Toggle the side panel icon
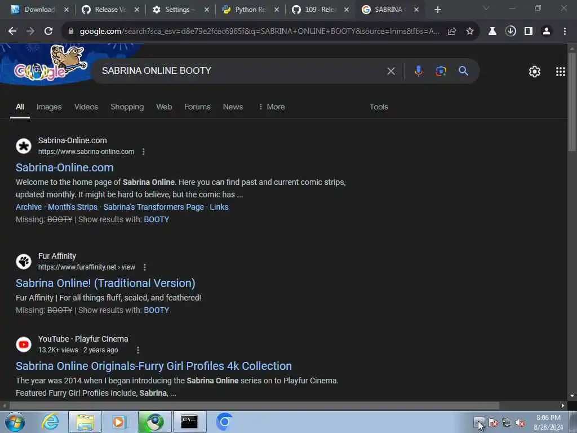 coord(529,32)
